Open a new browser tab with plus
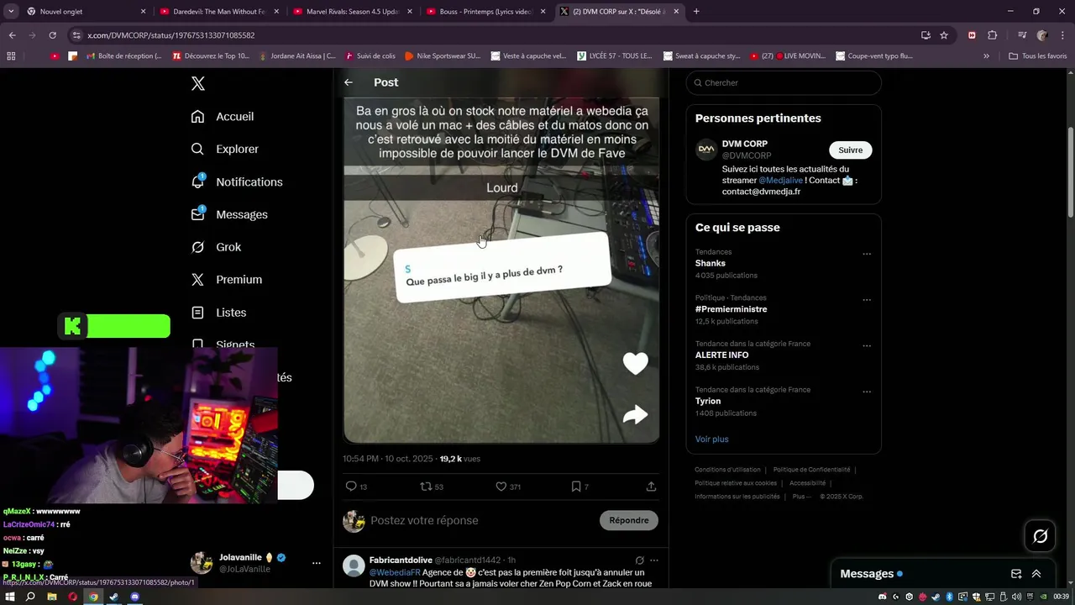 [696, 12]
